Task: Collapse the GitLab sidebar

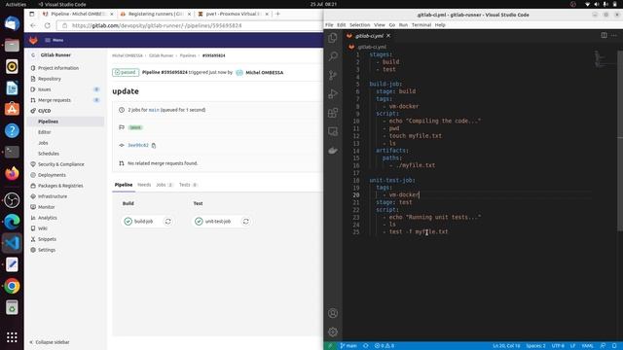Action: pos(50,342)
